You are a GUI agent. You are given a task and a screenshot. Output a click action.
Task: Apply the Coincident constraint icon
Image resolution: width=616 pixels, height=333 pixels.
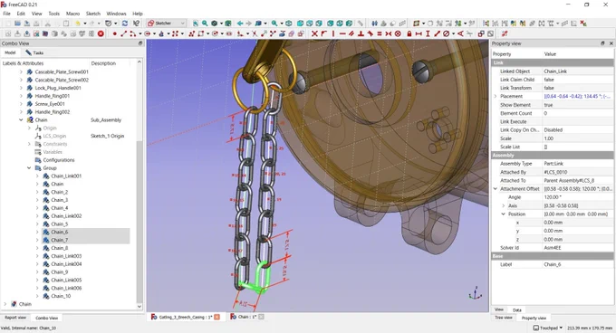pyautogui.click(x=314, y=33)
